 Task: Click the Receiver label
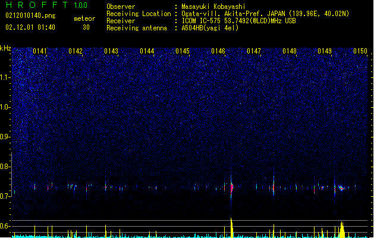point(121,21)
